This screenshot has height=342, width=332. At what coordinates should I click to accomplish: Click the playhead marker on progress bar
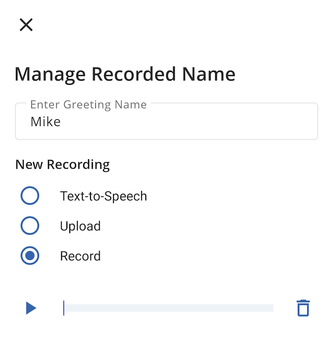pos(64,308)
